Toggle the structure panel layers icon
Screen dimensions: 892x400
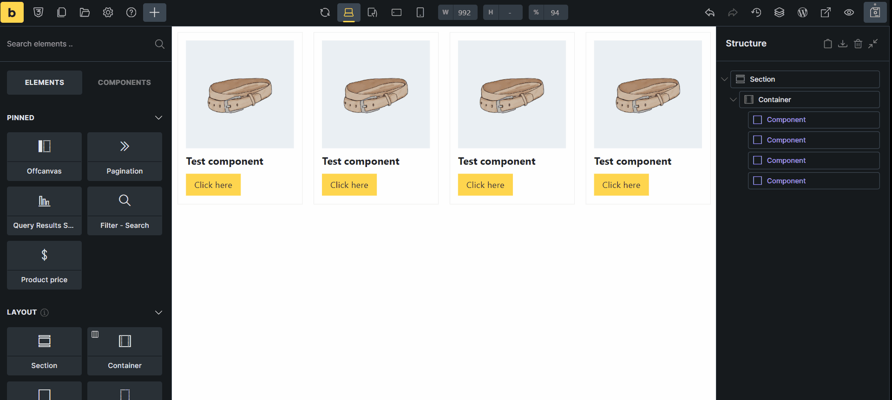pyautogui.click(x=779, y=13)
